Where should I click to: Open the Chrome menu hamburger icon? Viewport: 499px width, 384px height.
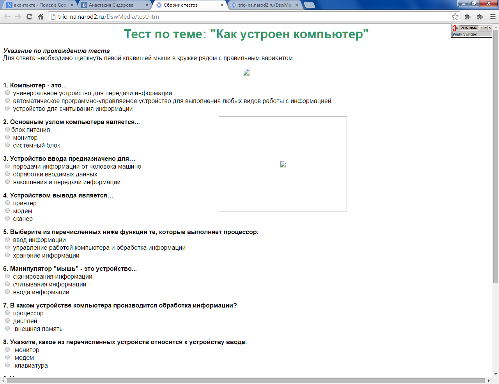click(492, 16)
